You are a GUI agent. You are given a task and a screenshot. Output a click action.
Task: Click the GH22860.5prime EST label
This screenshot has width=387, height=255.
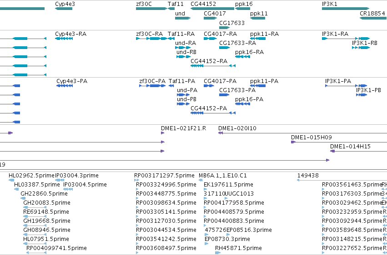click(x=44, y=194)
